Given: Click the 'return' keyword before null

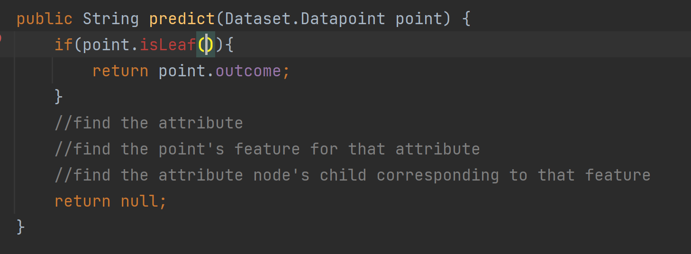Looking at the screenshot, I should [x=82, y=201].
